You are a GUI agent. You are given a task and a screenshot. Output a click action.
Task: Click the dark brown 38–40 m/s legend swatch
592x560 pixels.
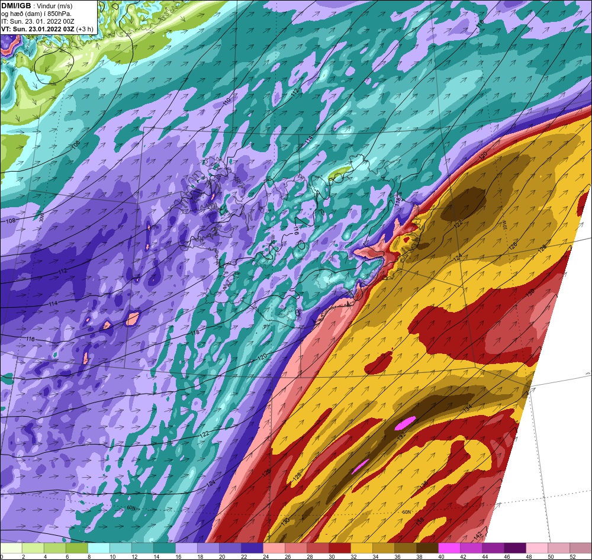428,548
